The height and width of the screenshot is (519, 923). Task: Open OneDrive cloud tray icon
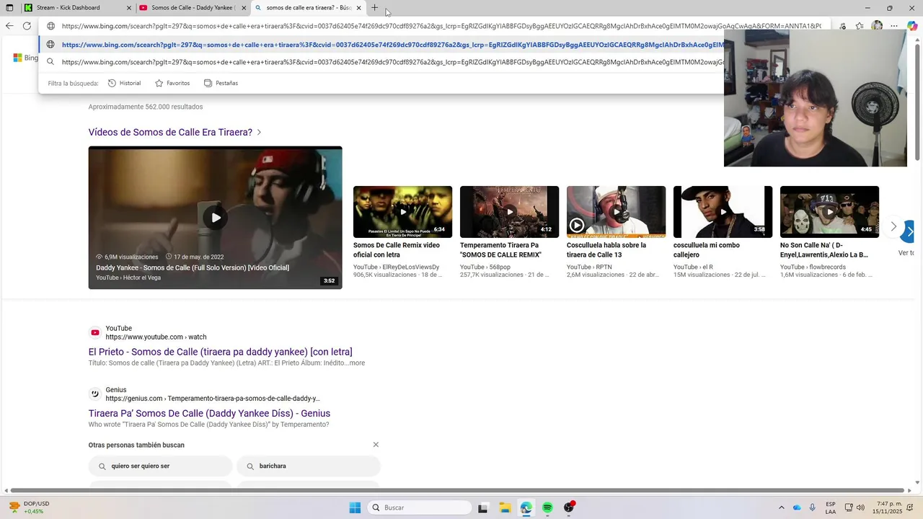[x=797, y=507]
